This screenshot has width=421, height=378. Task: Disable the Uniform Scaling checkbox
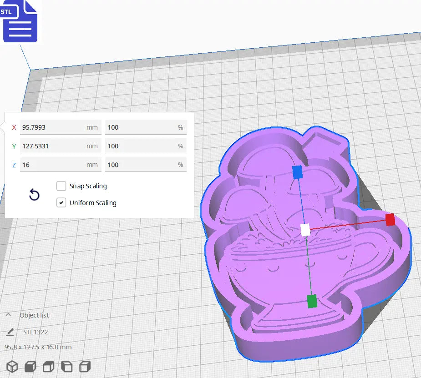[61, 202]
